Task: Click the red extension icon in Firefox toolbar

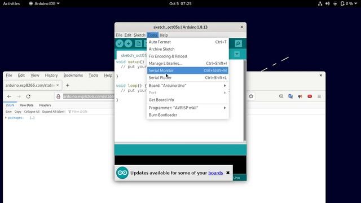Action: point(310,96)
